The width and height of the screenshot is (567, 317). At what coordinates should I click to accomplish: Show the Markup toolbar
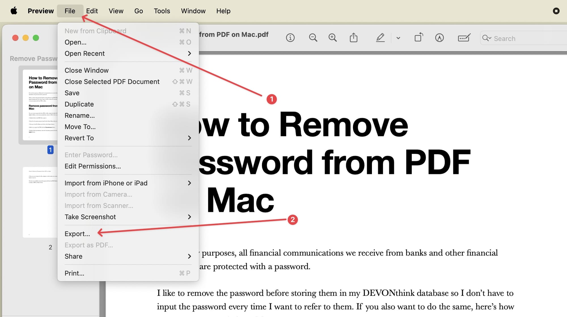439,38
